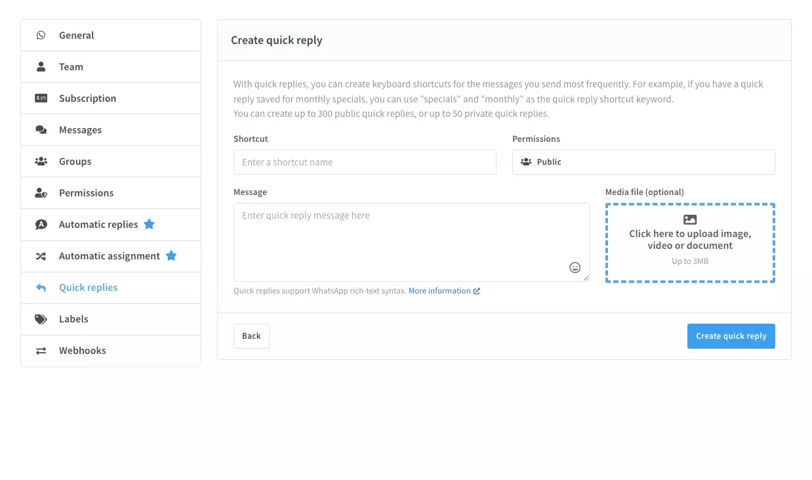The width and height of the screenshot is (812, 480).
Task: Click the star badge next to Automatic assignment
Action: (171, 255)
